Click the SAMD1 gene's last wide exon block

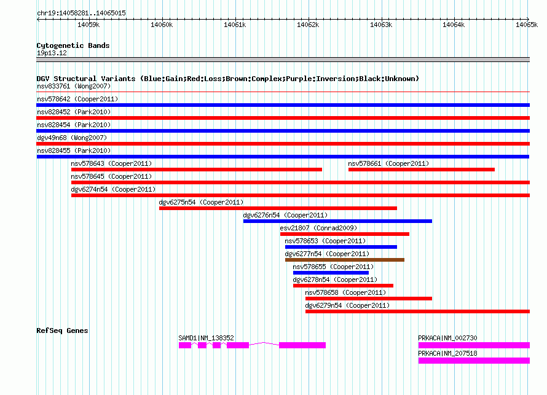302,345
